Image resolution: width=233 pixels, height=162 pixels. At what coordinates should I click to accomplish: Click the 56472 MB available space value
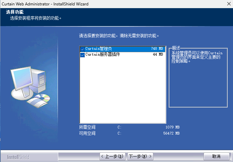[x=171, y=133]
